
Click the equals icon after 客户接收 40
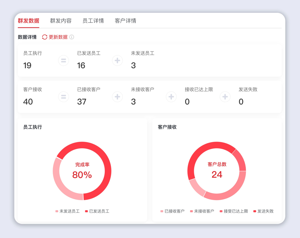[64, 97]
